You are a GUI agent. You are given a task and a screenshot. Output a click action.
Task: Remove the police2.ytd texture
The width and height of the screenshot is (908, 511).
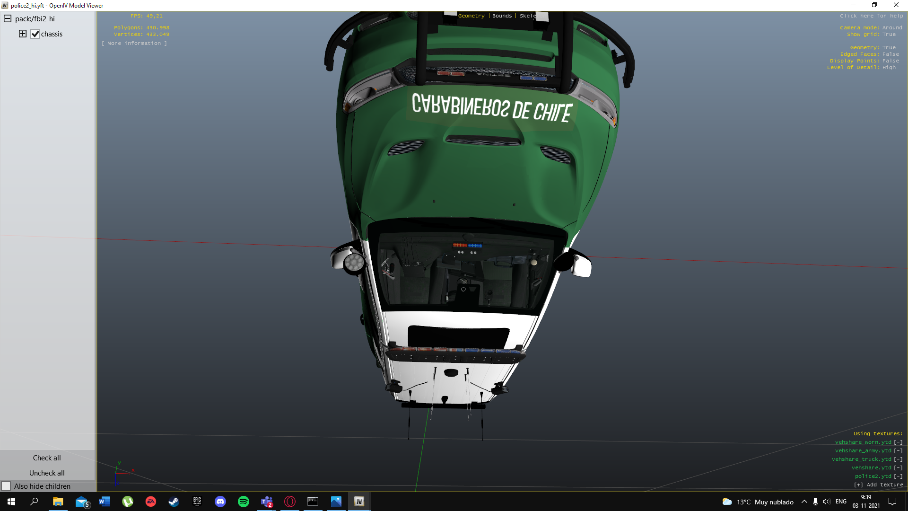tap(898, 476)
